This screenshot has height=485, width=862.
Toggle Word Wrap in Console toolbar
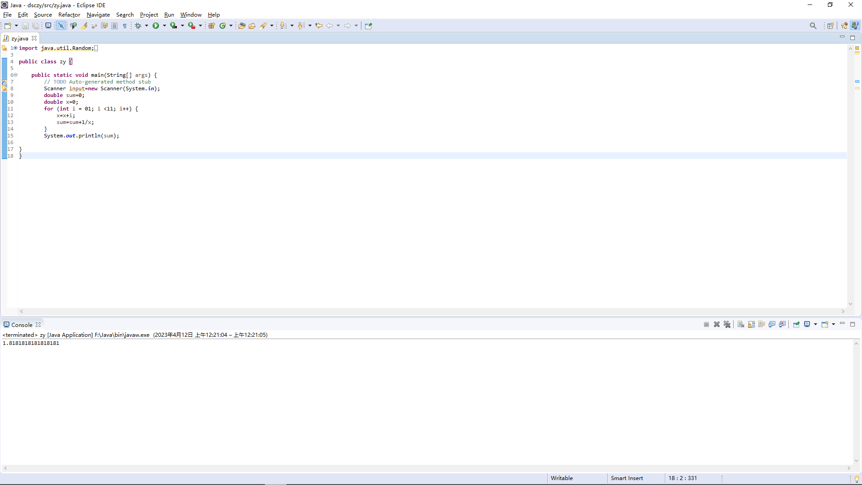tap(762, 325)
